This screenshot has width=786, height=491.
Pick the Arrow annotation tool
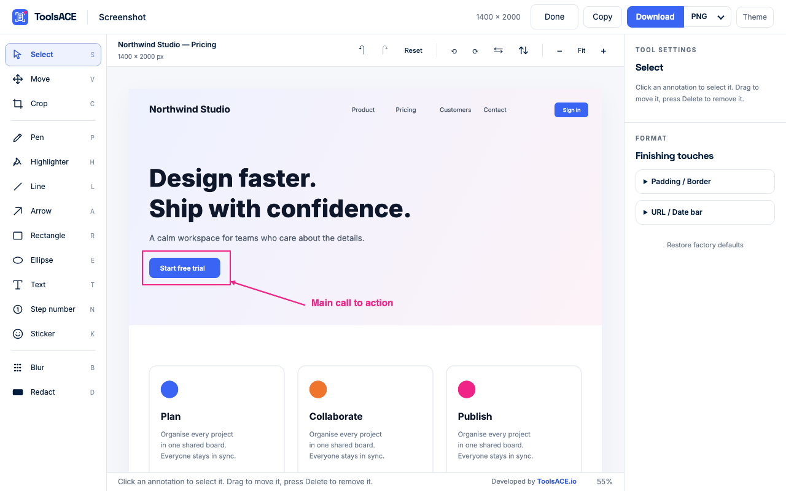point(53,211)
